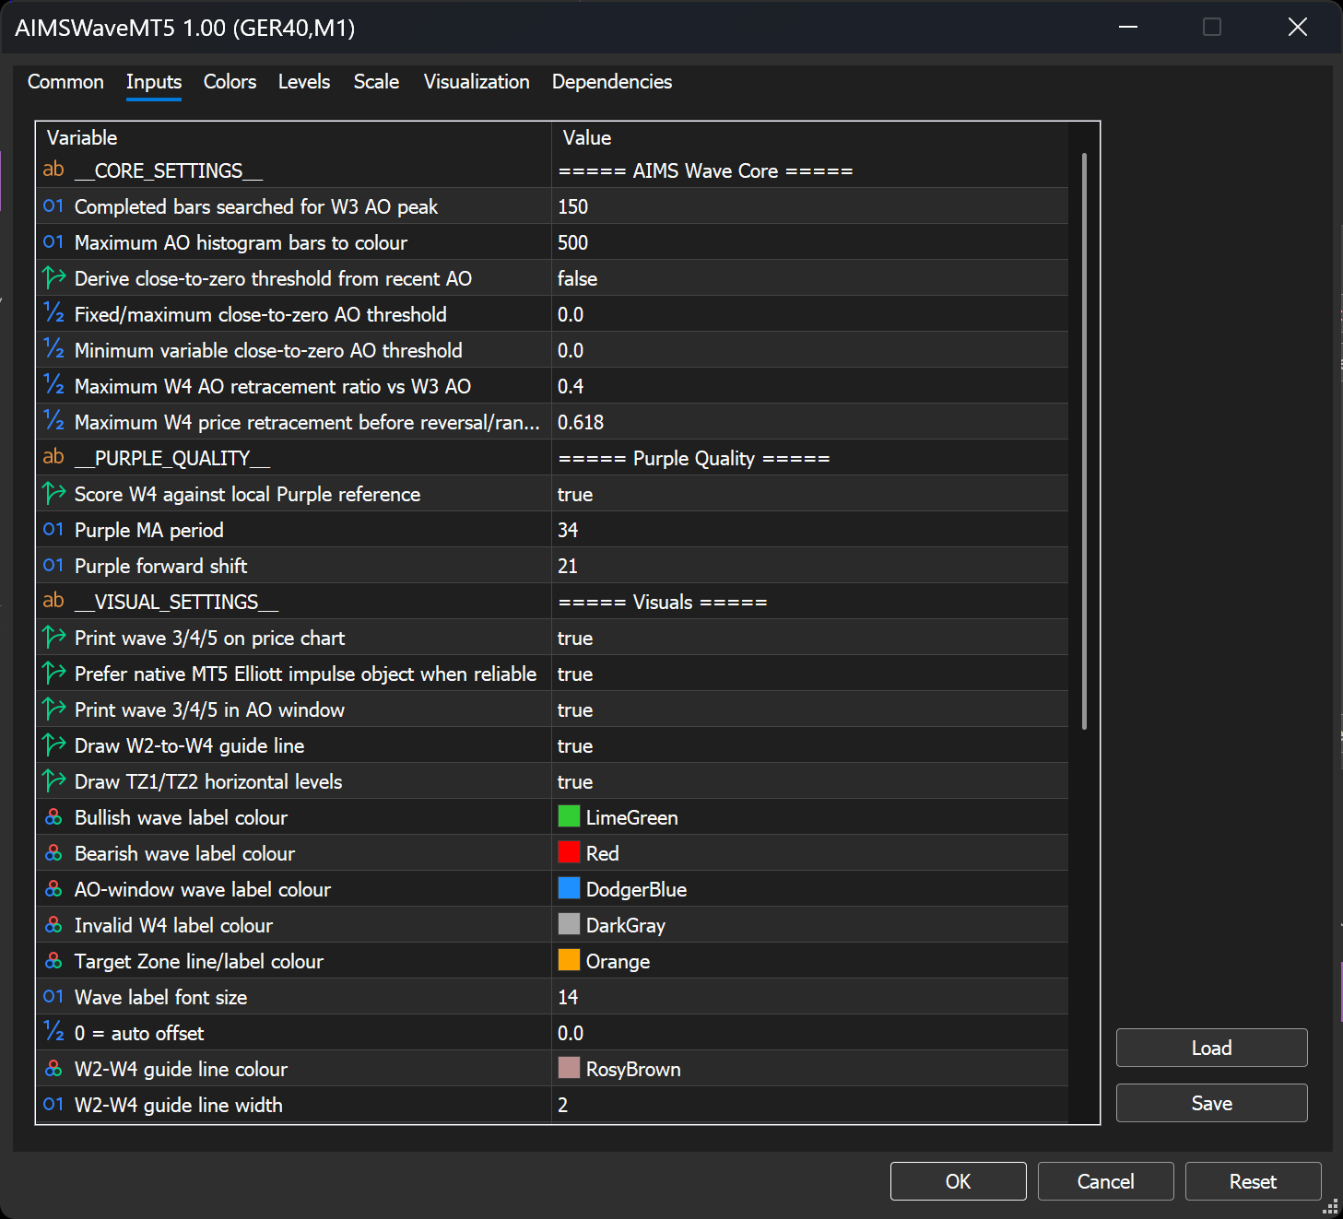Switch to the Common tab

[65, 82]
